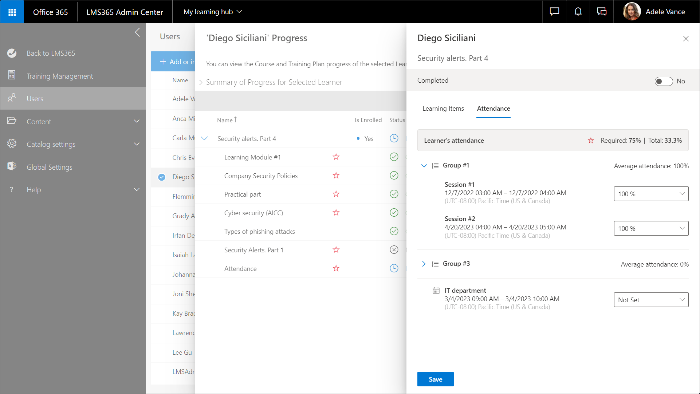This screenshot has height=394, width=700.
Task: Open the chat bubble icon in header
Action: [554, 12]
